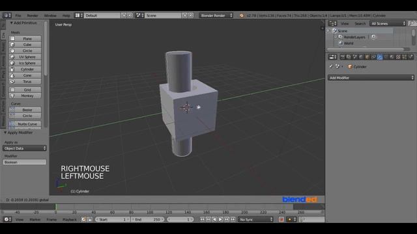Add a Circle mesh
Viewport: 417px width, 234px height.
pyautogui.click(x=25, y=51)
